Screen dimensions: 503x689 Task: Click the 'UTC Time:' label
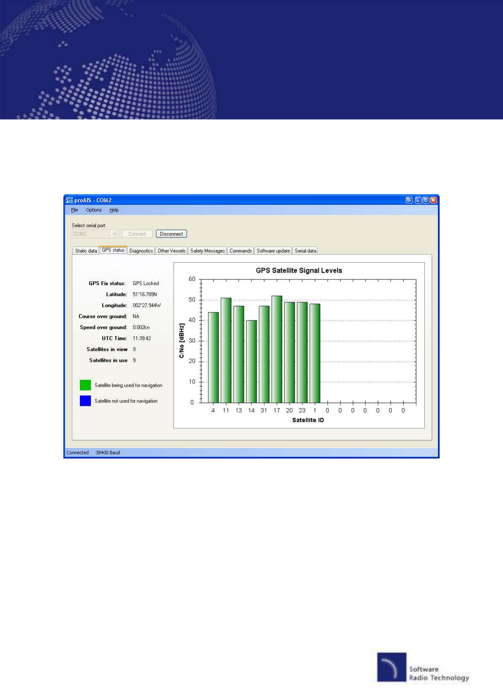(115, 338)
